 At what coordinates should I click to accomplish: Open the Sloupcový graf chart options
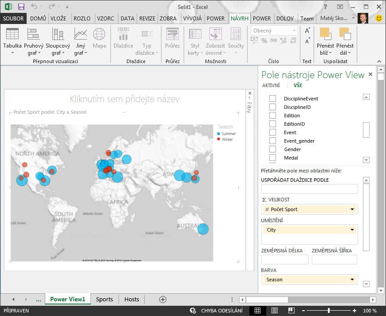click(x=58, y=41)
